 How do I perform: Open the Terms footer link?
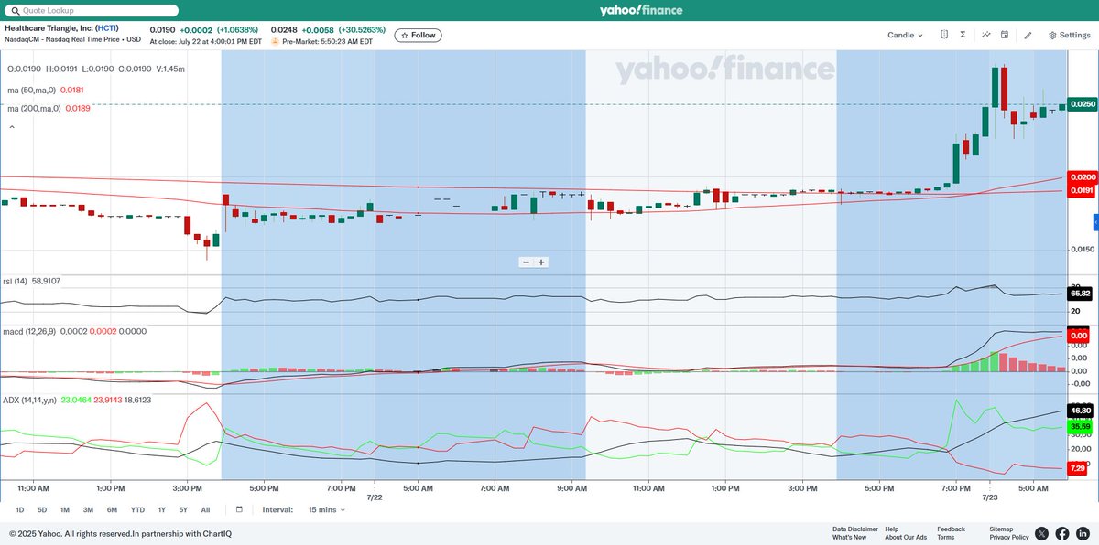[945, 537]
